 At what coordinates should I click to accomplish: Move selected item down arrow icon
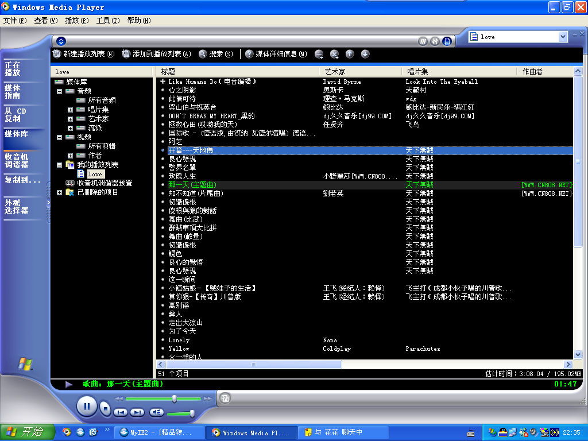point(365,54)
